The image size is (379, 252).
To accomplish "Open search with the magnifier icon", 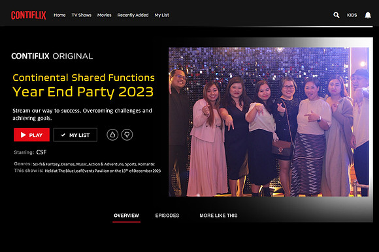I will click(x=337, y=15).
